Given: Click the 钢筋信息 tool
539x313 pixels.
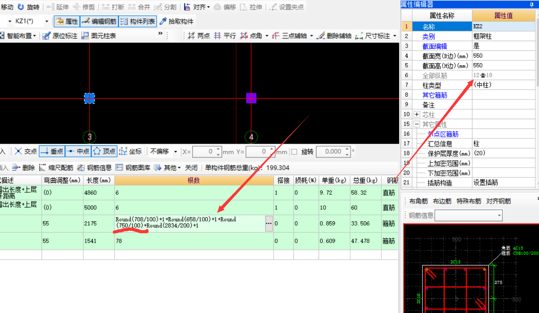Looking at the screenshot, I should tap(94, 168).
